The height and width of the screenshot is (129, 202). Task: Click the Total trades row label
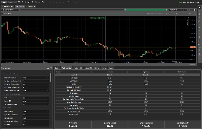coord(74,93)
